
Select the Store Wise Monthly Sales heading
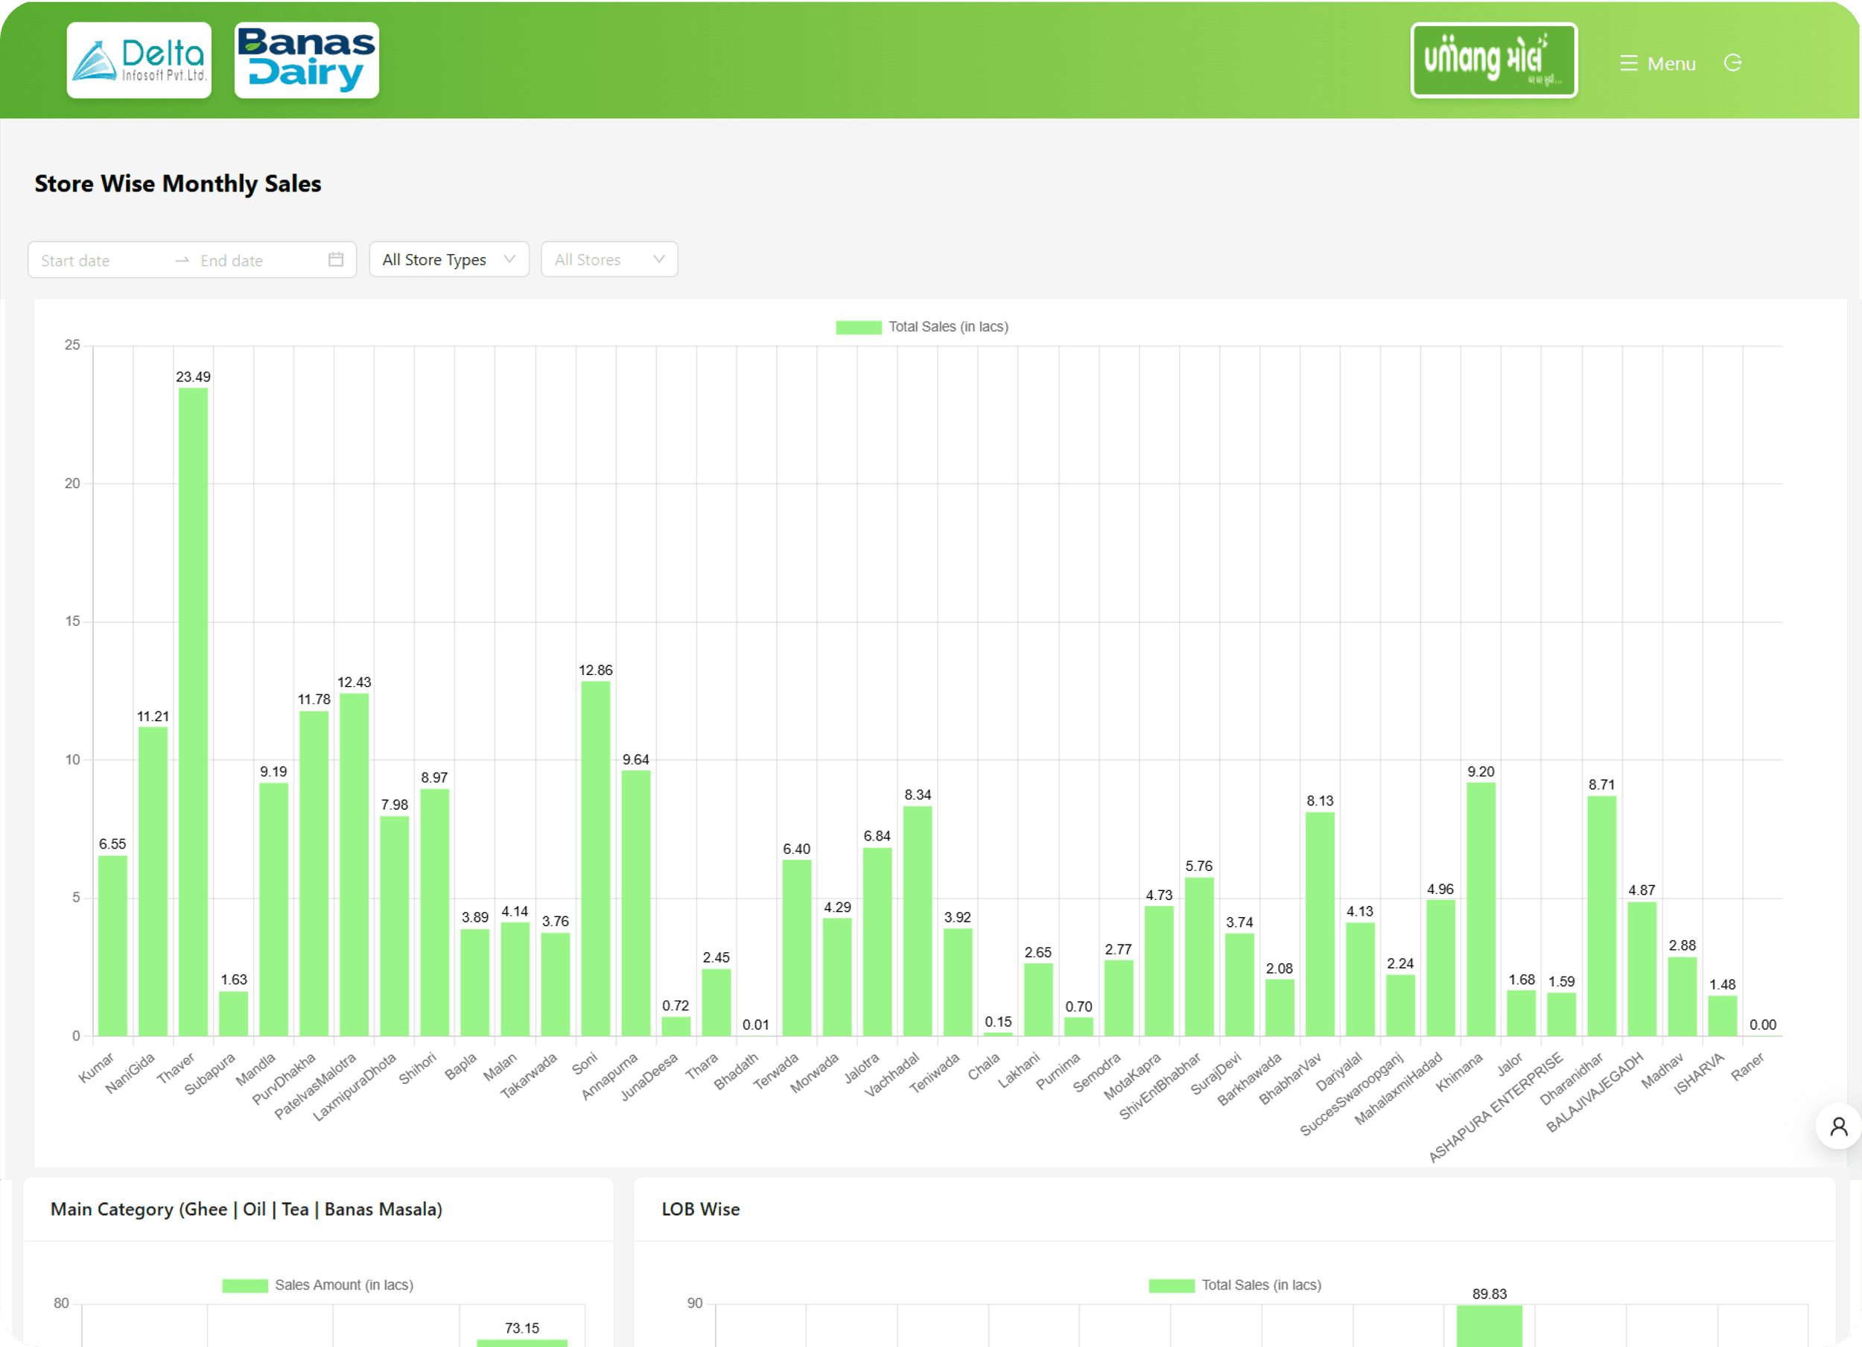pyautogui.click(x=177, y=183)
